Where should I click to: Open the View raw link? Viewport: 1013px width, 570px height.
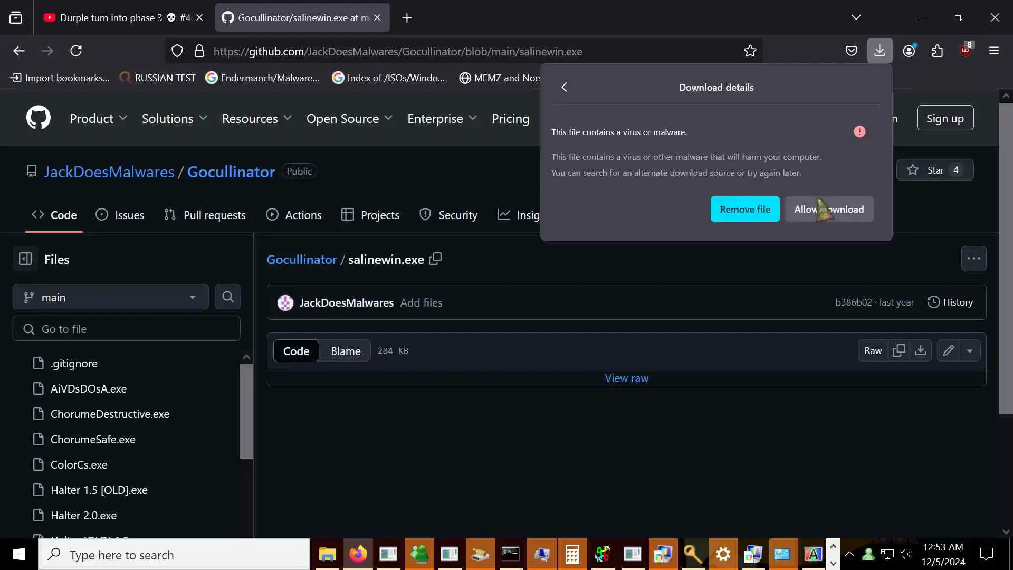tap(626, 378)
